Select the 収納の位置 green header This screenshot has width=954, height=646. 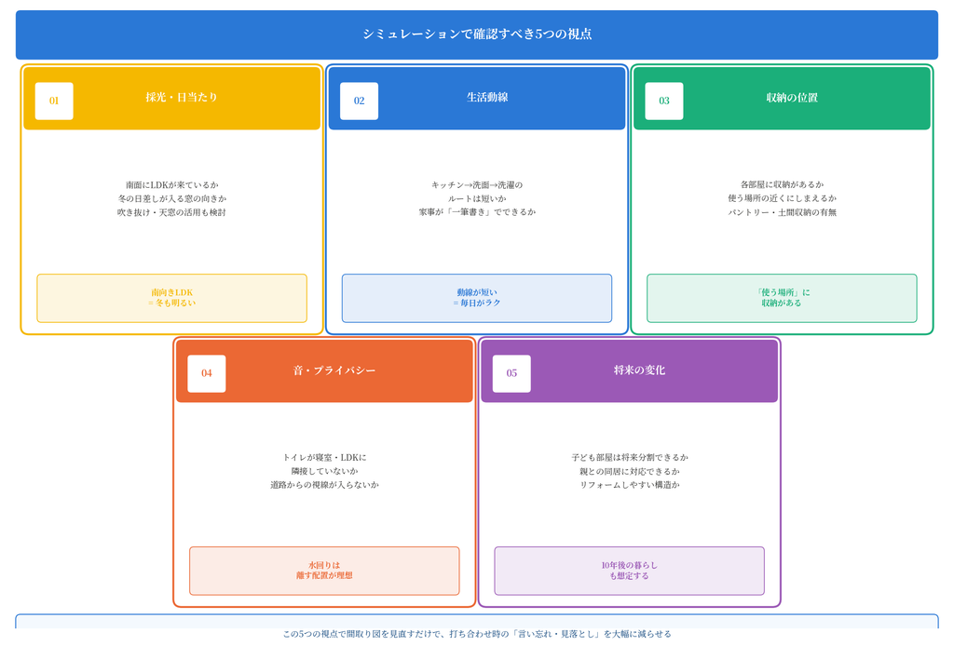tap(782, 99)
